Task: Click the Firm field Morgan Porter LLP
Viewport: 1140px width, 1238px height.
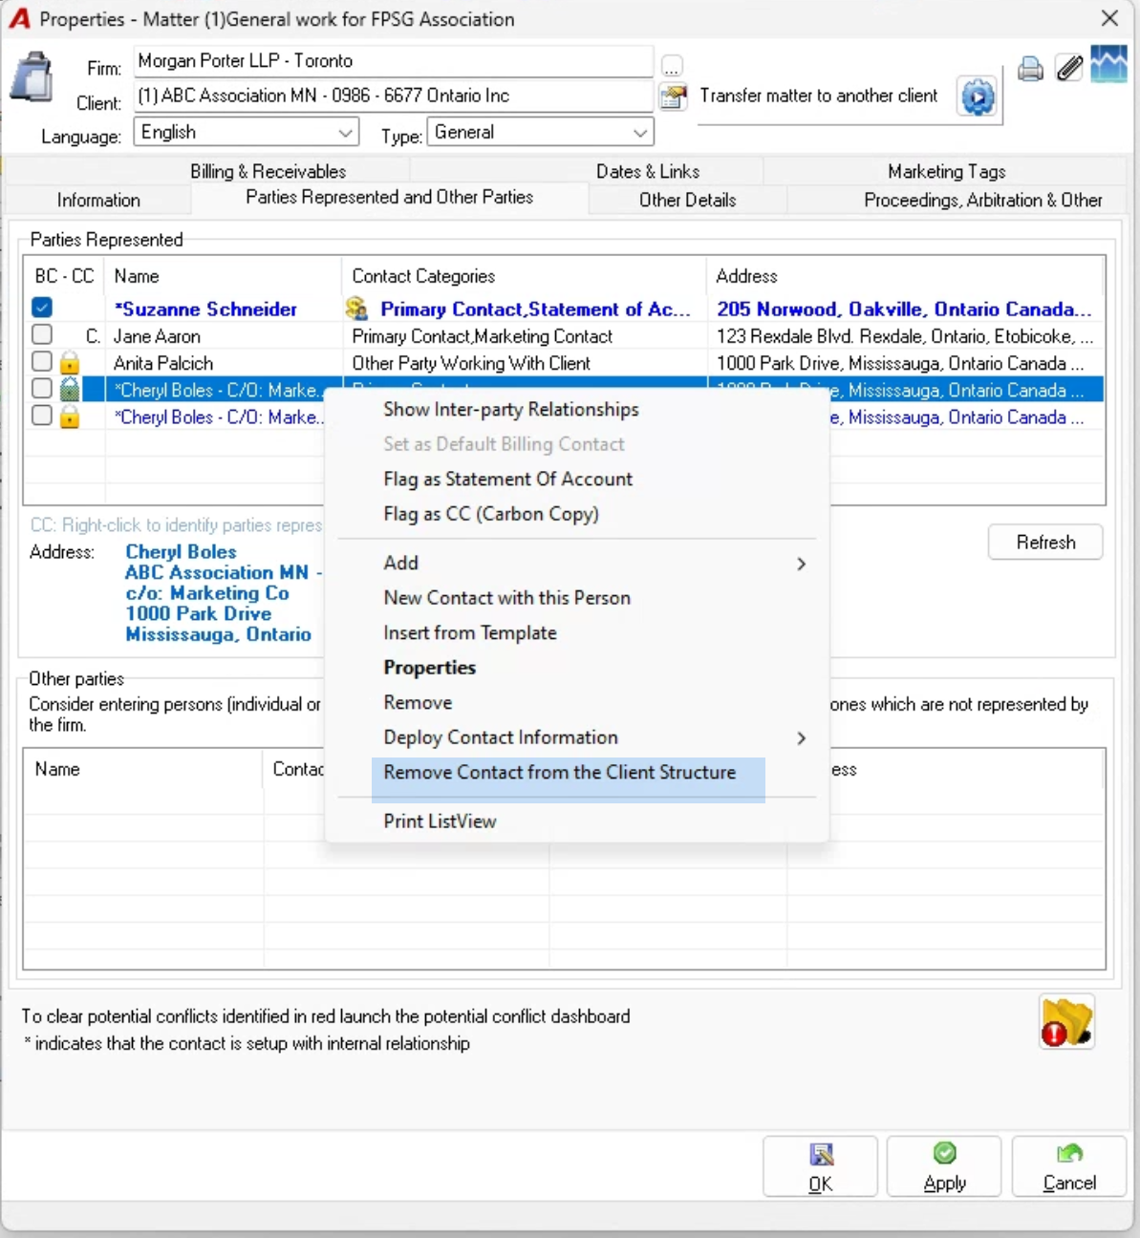Action: pos(394,61)
